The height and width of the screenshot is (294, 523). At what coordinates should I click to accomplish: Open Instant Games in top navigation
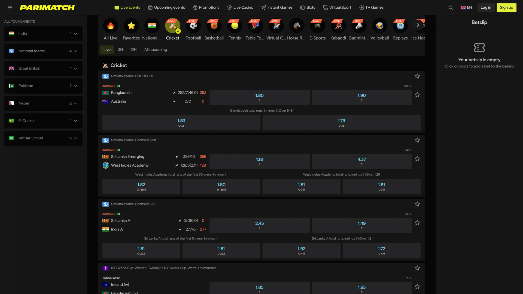point(277,8)
